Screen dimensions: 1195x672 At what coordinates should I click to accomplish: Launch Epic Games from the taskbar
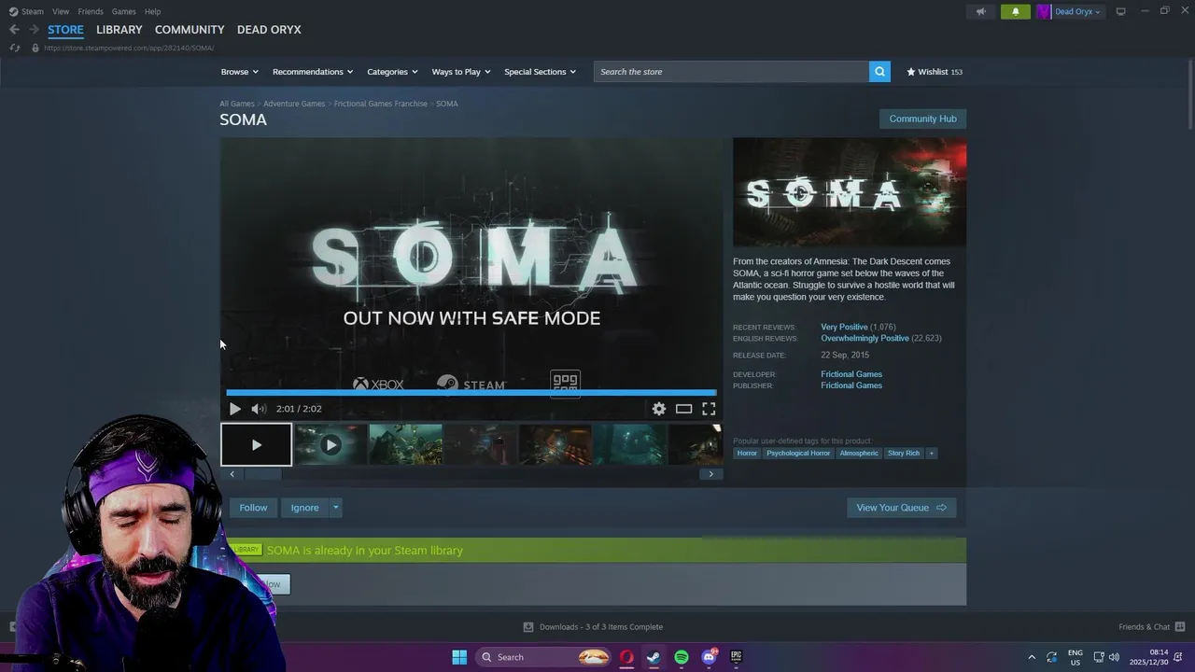[737, 657]
